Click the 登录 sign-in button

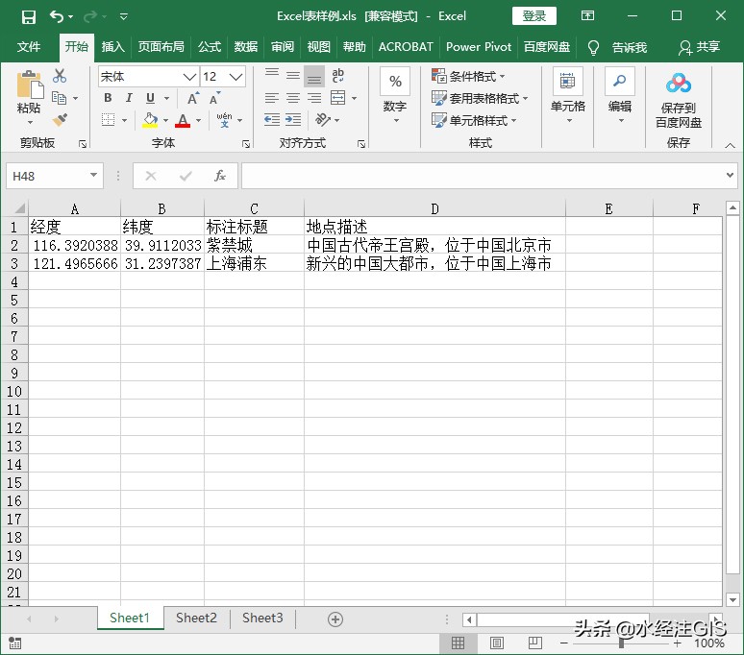coord(534,16)
